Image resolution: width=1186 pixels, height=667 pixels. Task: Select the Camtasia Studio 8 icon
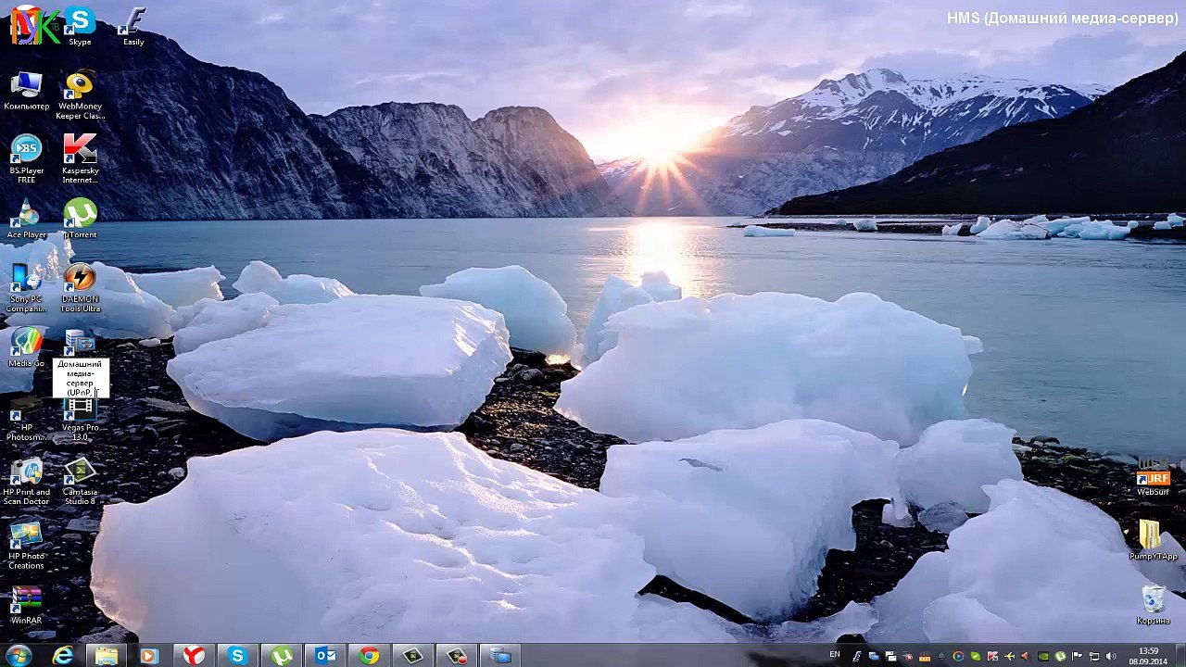click(x=80, y=482)
